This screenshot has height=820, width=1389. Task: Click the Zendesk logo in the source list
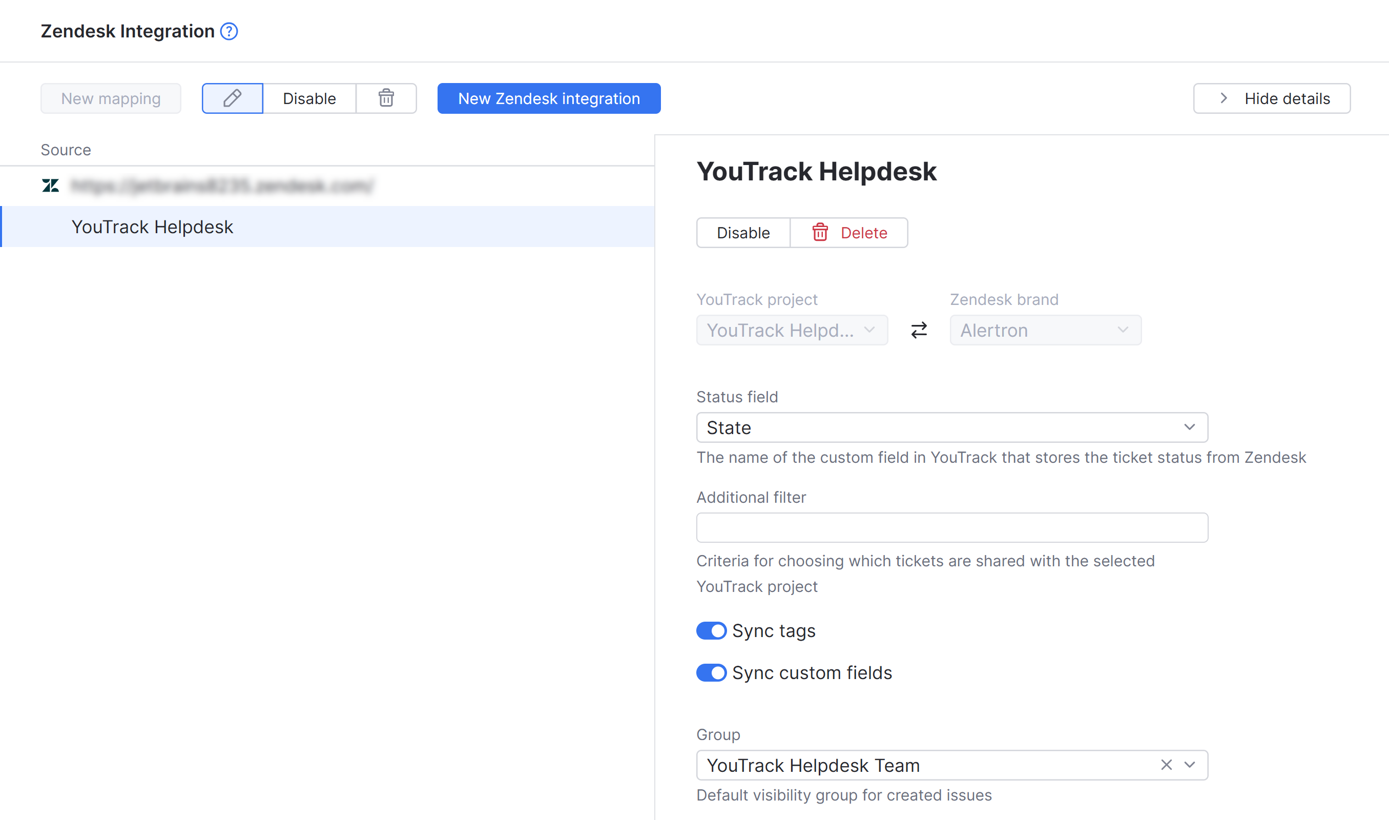pyautogui.click(x=50, y=186)
